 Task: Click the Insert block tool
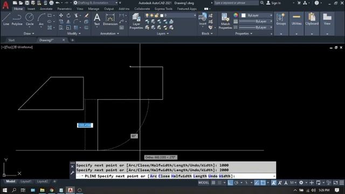203,19
